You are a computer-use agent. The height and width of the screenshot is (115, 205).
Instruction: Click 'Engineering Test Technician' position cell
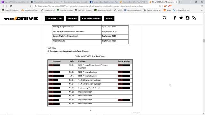tap(90, 88)
